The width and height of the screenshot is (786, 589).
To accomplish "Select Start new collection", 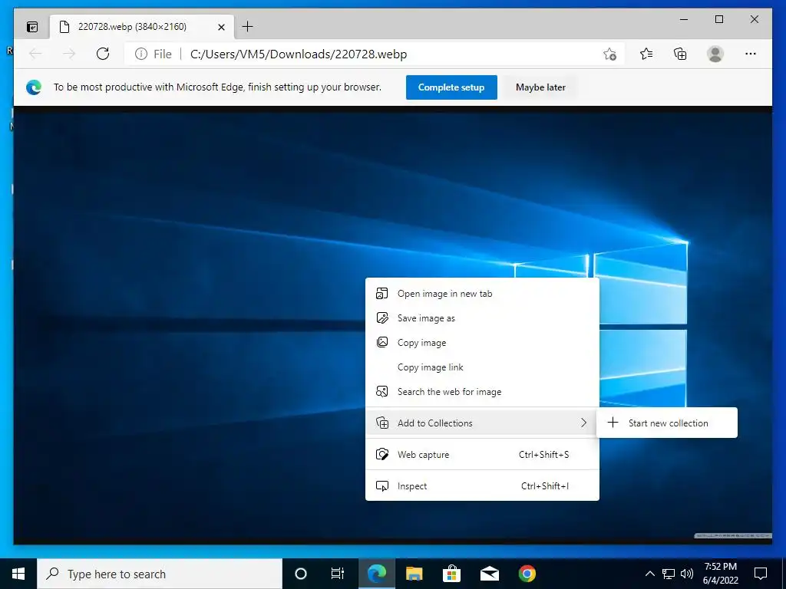I will (667, 423).
